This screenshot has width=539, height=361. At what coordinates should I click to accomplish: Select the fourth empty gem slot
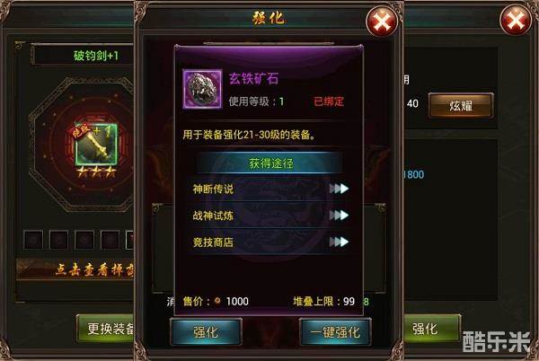[x=110, y=240]
